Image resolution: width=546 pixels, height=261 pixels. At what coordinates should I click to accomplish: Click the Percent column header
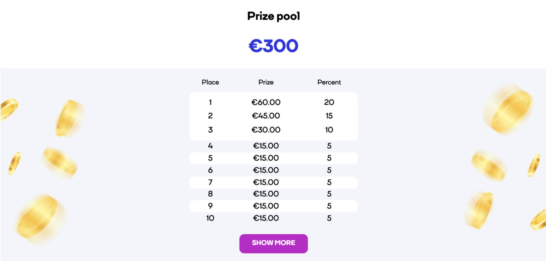[329, 82]
